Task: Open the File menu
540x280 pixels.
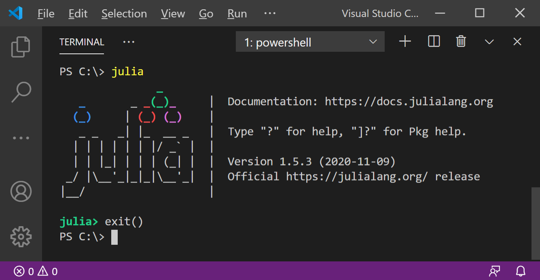Action: [46, 14]
